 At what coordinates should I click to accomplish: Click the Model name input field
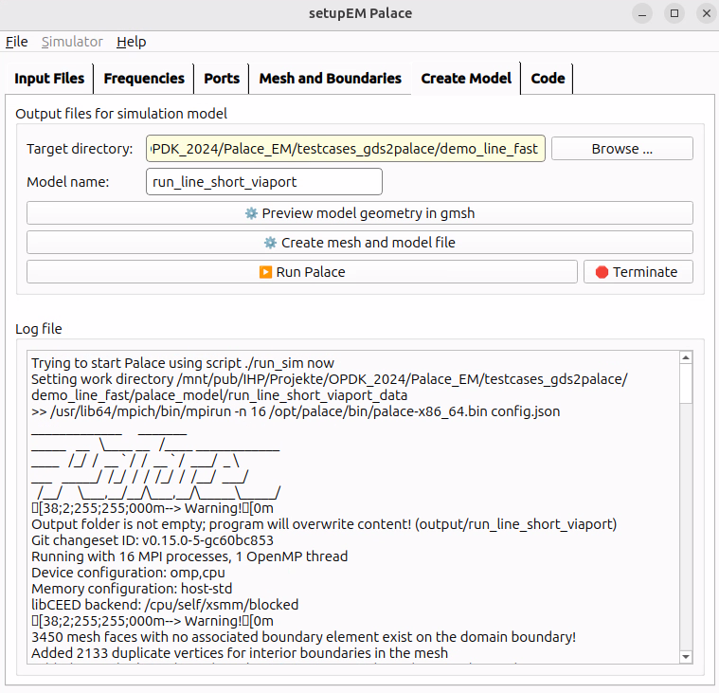pos(264,182)
